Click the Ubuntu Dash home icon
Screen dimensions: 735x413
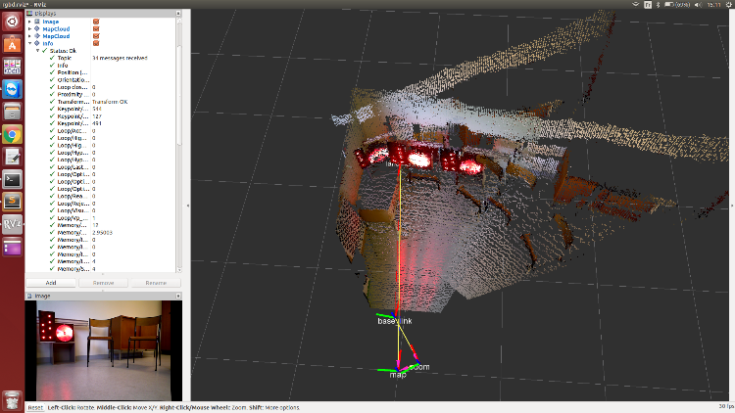click(x=12, y=21)
